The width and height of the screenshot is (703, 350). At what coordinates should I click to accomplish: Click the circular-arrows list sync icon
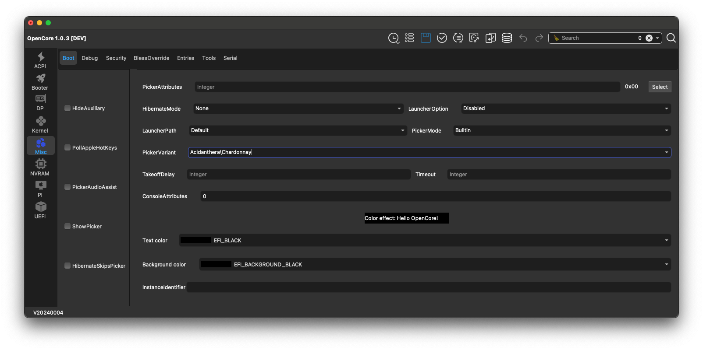pyautogui.click(x=458, y=38)
